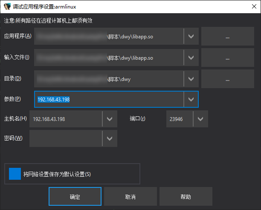
Task: Click the IDA application icon in title bar
Action: (7, 7)
